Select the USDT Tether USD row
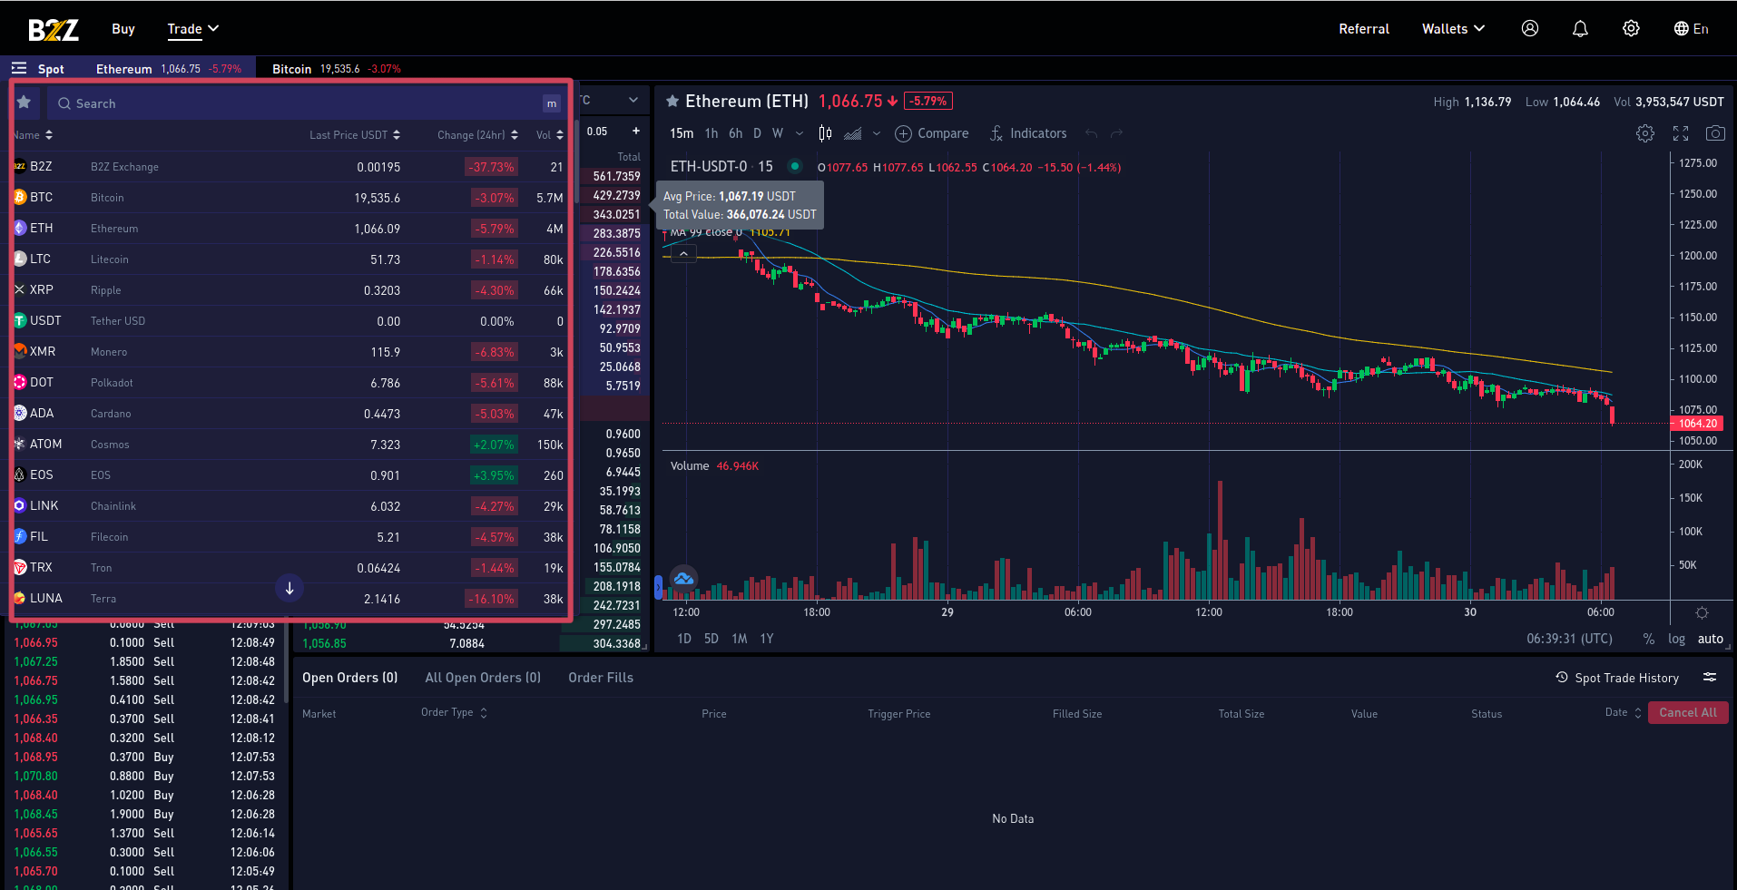 click(x=289, y=321)
